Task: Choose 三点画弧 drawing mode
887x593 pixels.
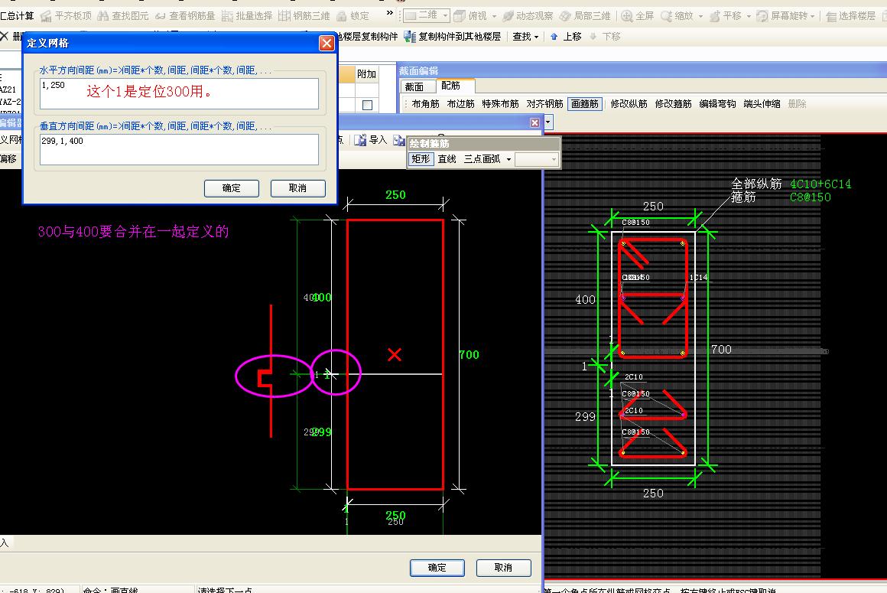Action: [482, 159]
